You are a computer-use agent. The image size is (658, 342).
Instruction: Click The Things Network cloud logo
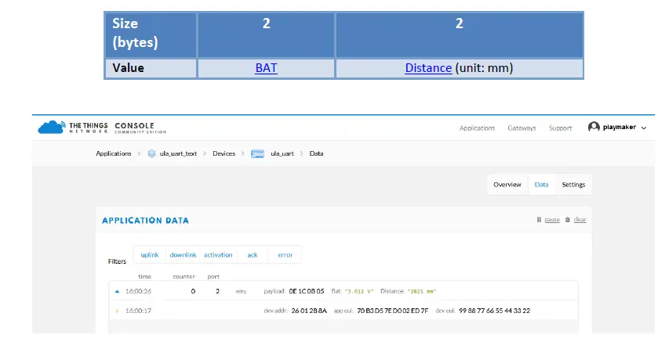(x=52, y=127)
